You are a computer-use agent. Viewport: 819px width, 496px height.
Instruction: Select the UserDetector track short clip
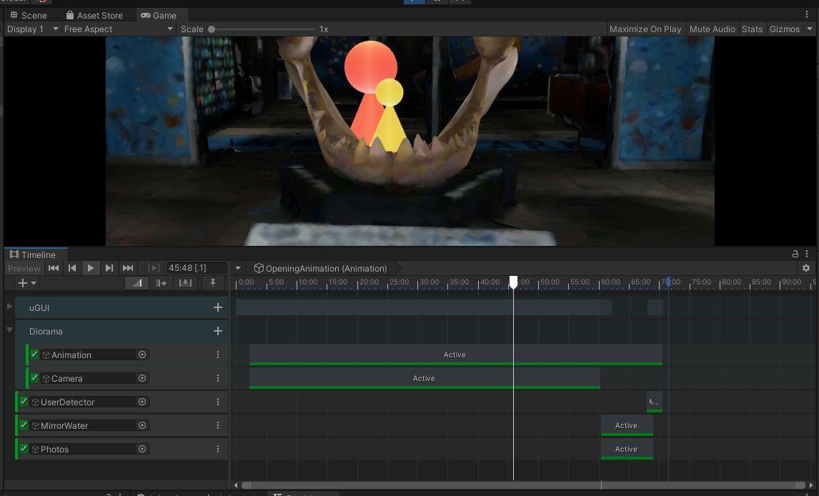coord(655,402)
